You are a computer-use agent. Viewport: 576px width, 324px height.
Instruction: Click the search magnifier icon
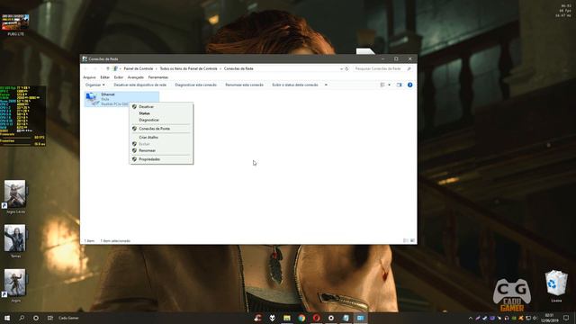(x=409, y=68)
